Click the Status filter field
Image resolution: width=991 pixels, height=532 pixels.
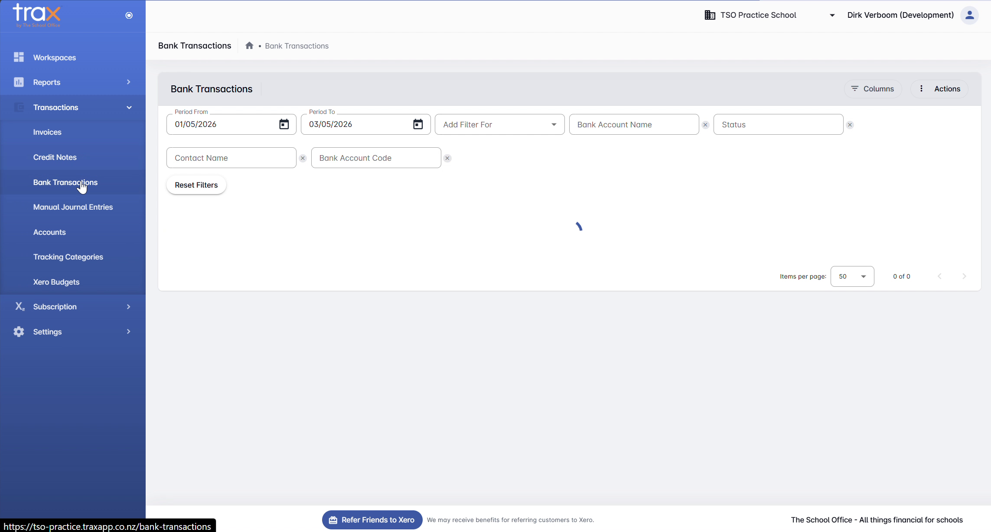tap(778, 124)
